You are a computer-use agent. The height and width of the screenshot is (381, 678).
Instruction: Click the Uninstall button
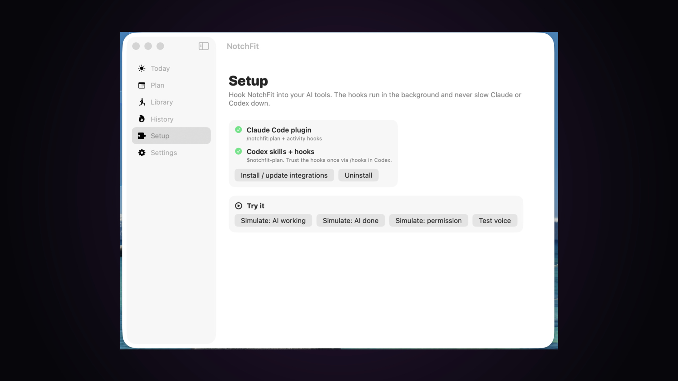358,175
